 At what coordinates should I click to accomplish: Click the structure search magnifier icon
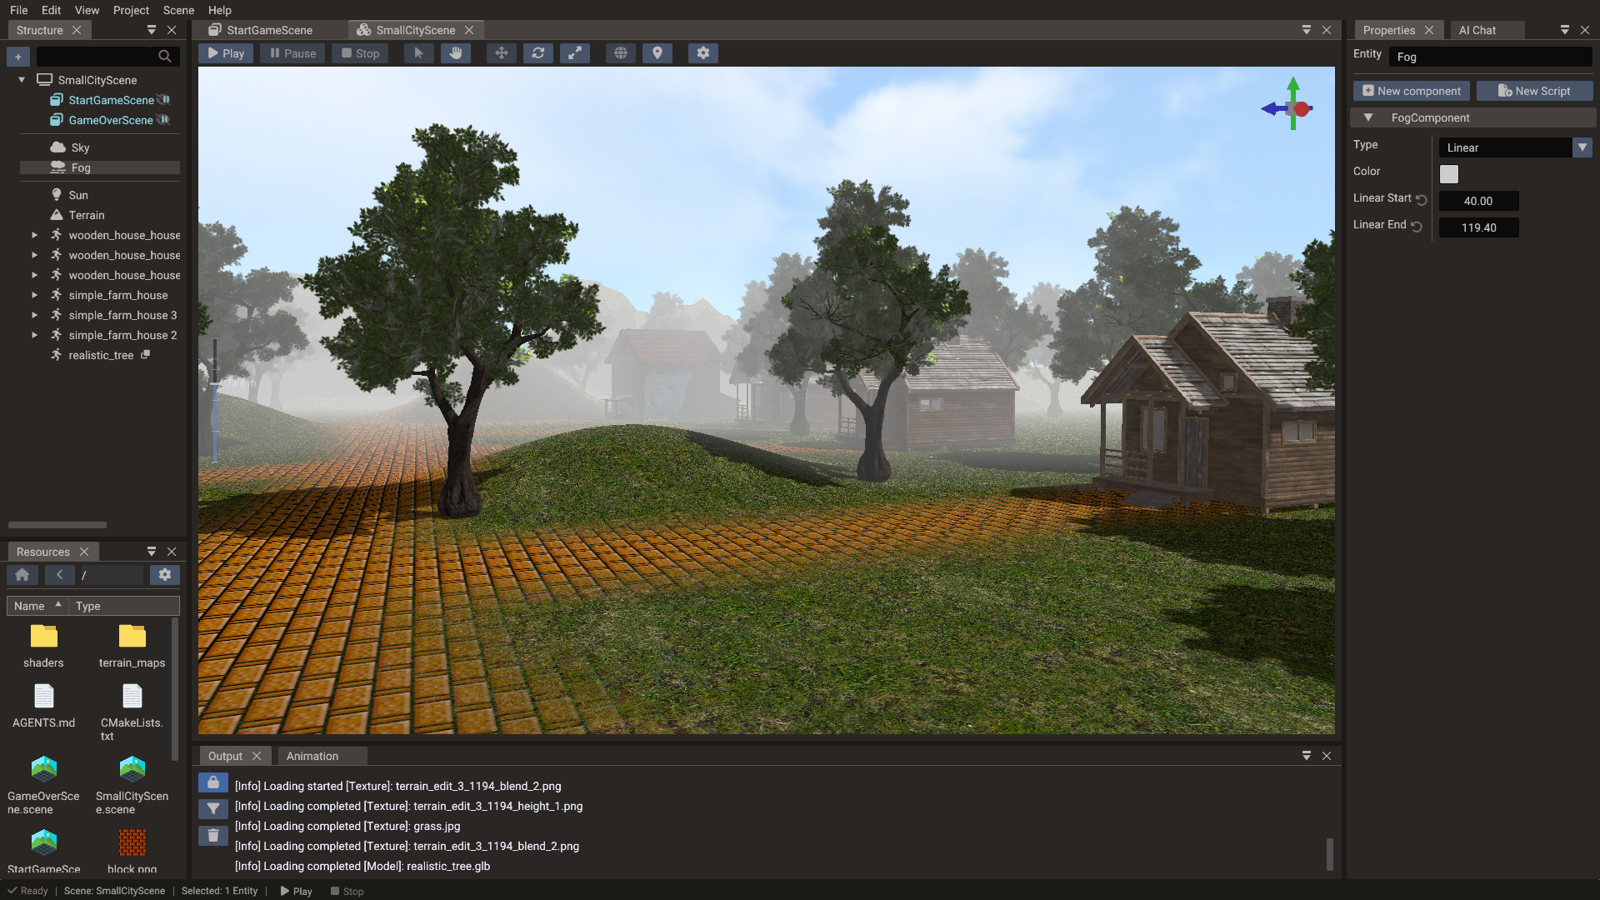[x=165, y=57]
